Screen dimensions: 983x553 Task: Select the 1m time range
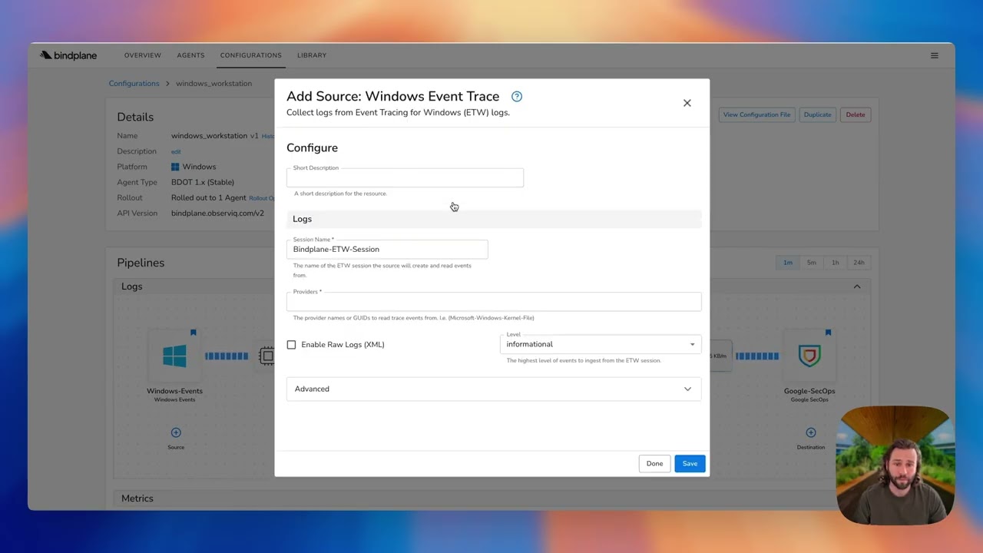coord(787,263)
